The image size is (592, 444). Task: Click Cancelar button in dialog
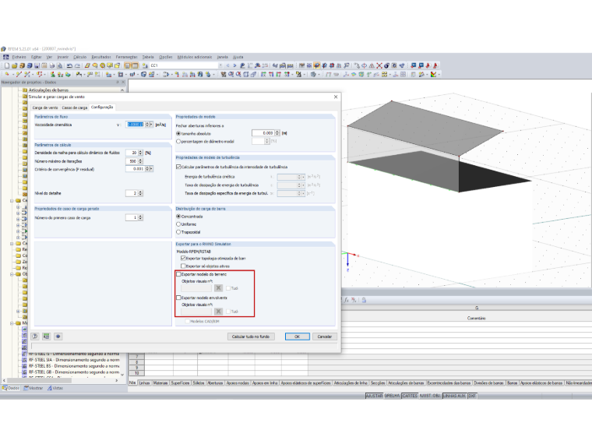[324, 337]
